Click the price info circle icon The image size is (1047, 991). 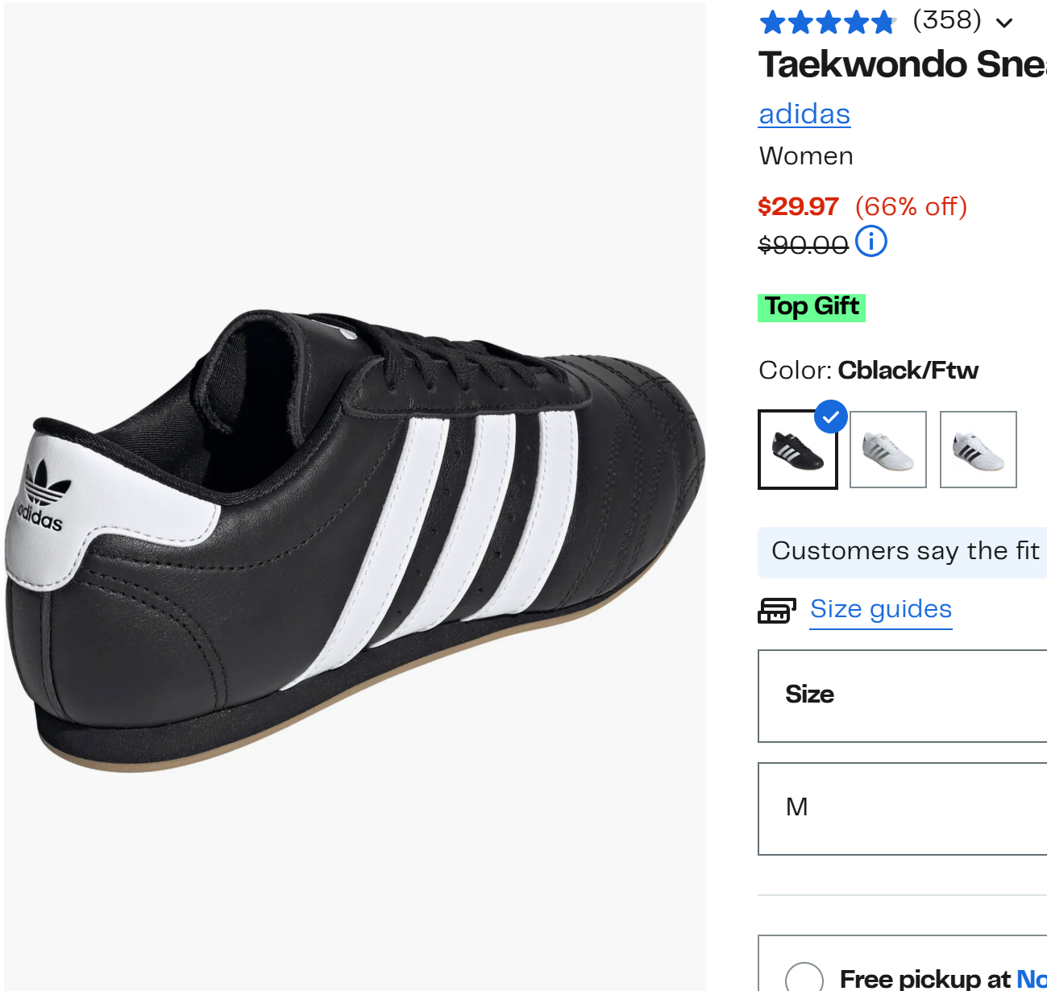click(871, 241)
